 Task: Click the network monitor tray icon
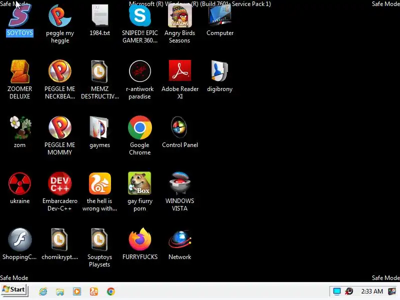pos(337,291)
